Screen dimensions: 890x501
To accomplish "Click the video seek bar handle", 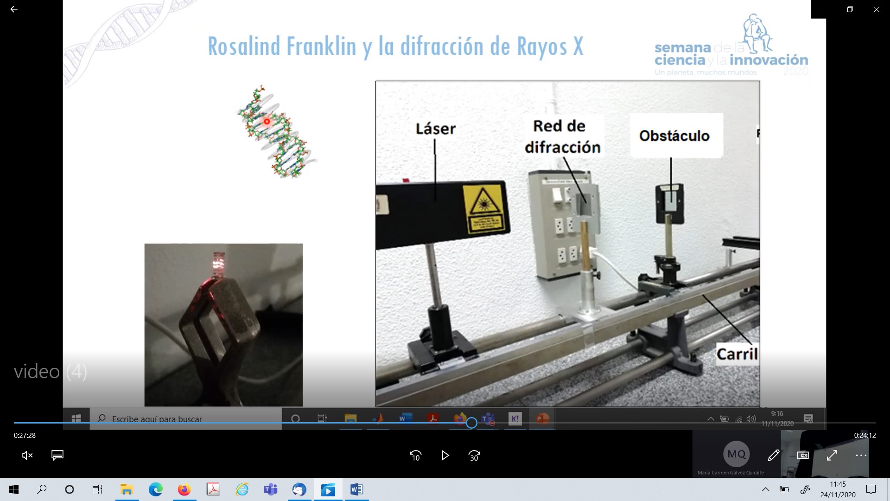I will coord(471,423).
